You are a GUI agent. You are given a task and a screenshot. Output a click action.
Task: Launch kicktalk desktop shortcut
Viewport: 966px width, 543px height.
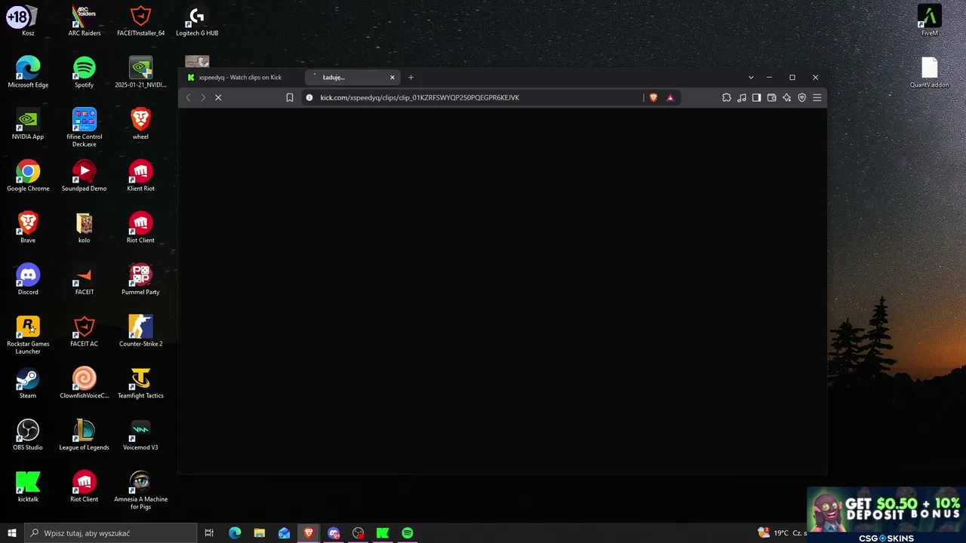tap(28, 487)
